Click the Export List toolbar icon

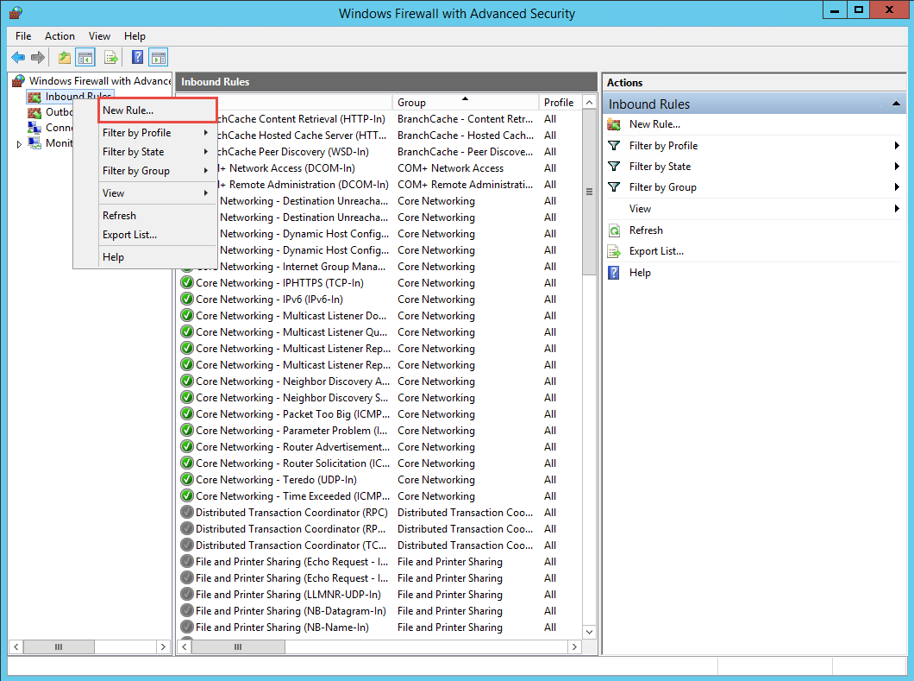tap(111, 58)
